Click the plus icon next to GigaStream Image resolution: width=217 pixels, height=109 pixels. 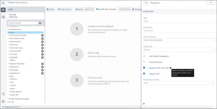coord(42,73)
